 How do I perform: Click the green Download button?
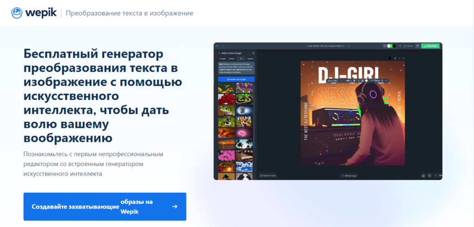(430, 46)
